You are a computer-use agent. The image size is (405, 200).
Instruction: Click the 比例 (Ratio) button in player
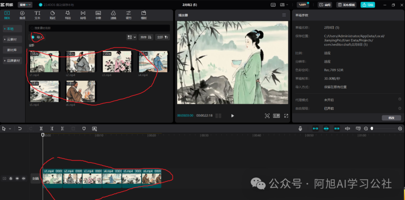pos(276,116)
